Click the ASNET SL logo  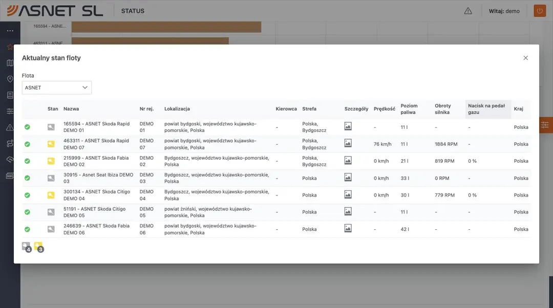[55, 11]
